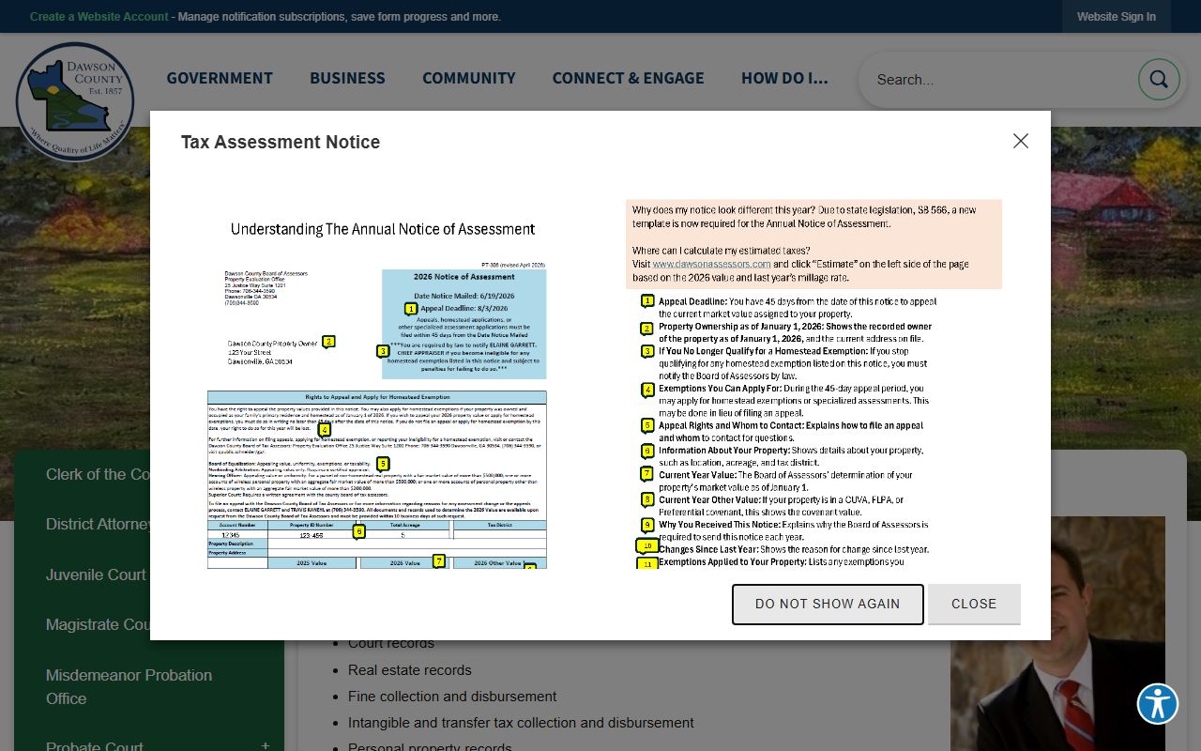Viewport: 1201px width, 751px height.
Task: Open the CONNECT & ENGAGE menu
Action: click(x=629, y=78)
